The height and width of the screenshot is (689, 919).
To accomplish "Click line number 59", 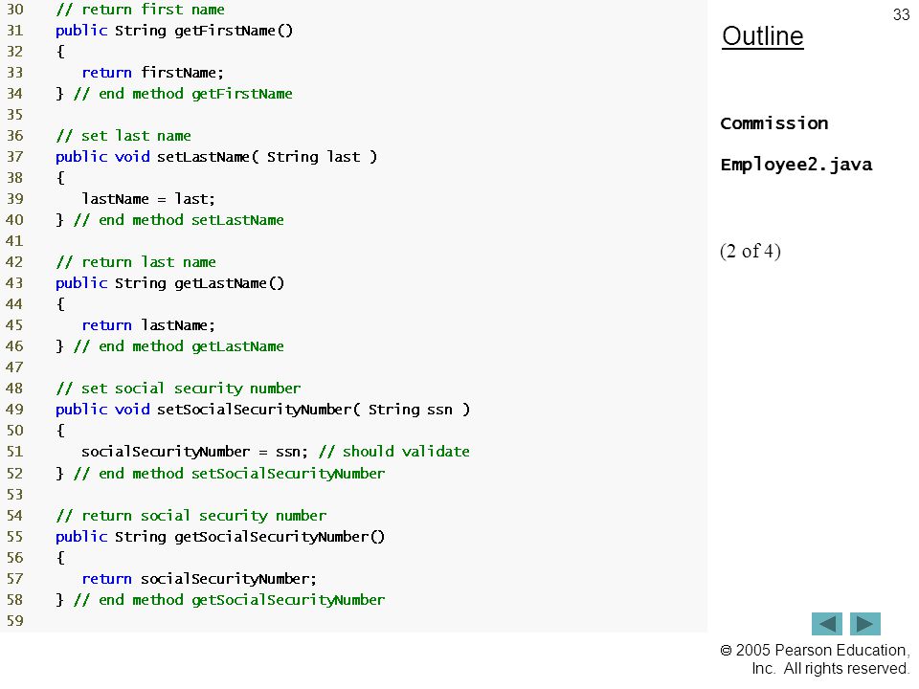I will tap(14, 621).
